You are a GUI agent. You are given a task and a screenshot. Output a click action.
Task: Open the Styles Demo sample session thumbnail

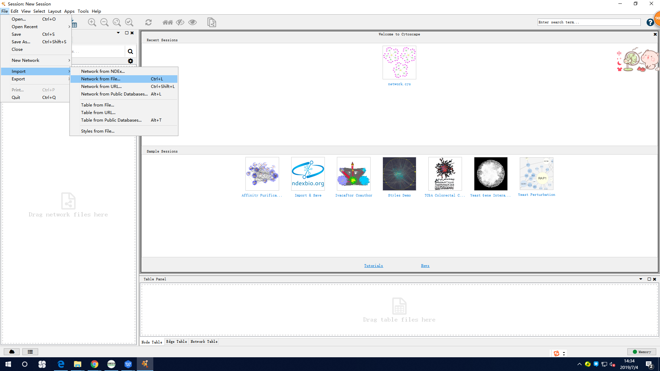tap(399, 174)
